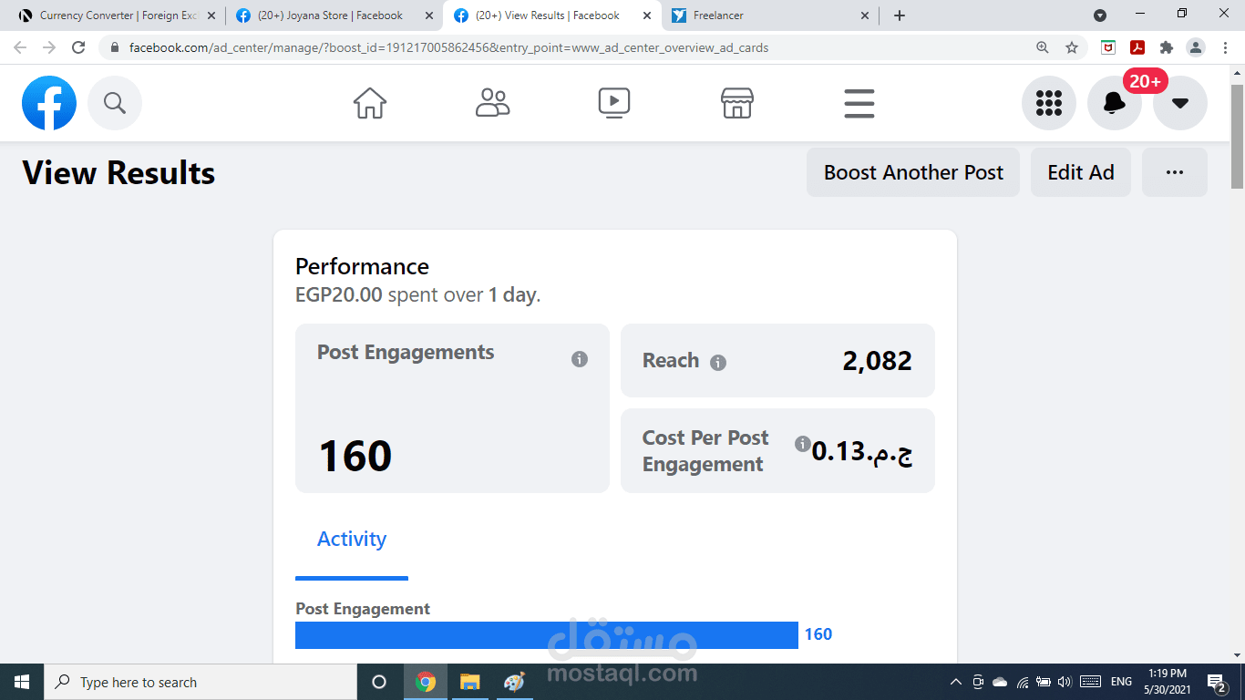Switch to Freelancer browser tab
The width and height of the screenshot is (1245, 700).
[x=771, y=15]
